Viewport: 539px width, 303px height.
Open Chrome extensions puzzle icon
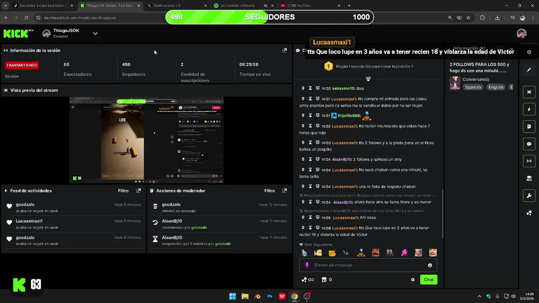(x=483, y=18)
